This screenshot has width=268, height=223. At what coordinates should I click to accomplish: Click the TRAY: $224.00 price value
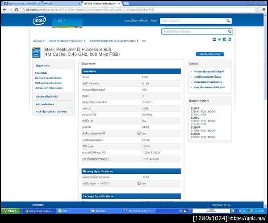pos(151,159)
